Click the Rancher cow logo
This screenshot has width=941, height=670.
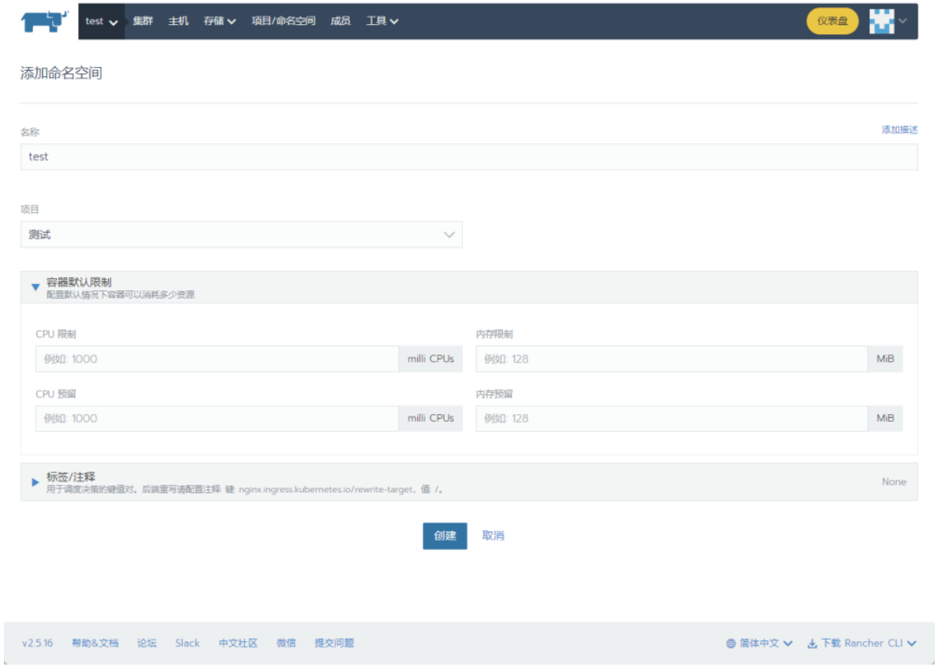point(44,22)
